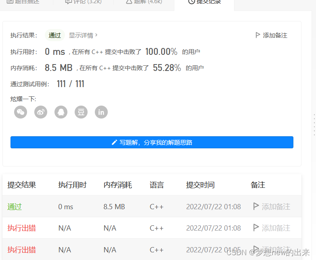Switch to the 提交记录 tab
Screen dimensions: 316x260
[x=204, y=2]
